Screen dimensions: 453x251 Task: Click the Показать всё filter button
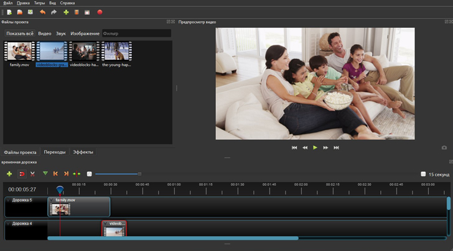[x=20, y=33]
